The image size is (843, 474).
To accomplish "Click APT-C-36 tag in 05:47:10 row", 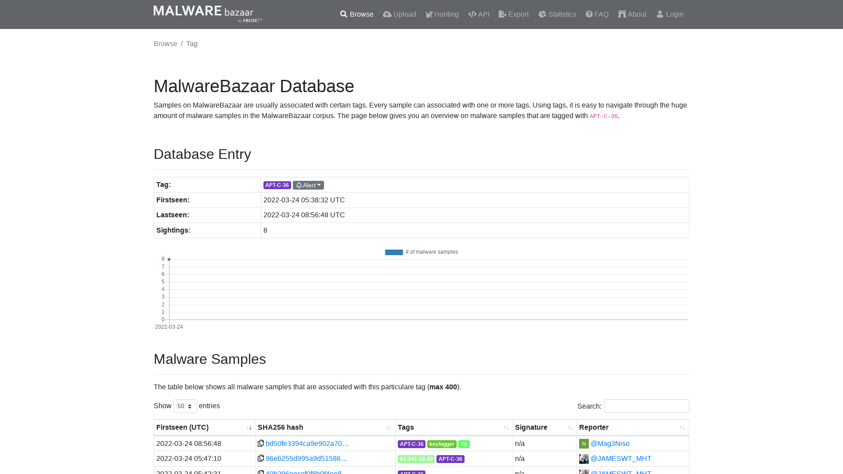I will [x=450, y=459].
